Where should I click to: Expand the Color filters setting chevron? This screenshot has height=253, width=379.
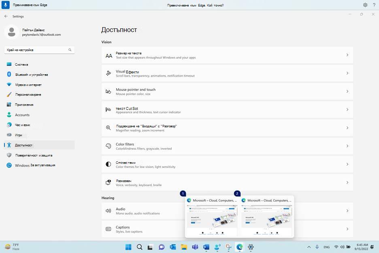(x=347, y=146)
